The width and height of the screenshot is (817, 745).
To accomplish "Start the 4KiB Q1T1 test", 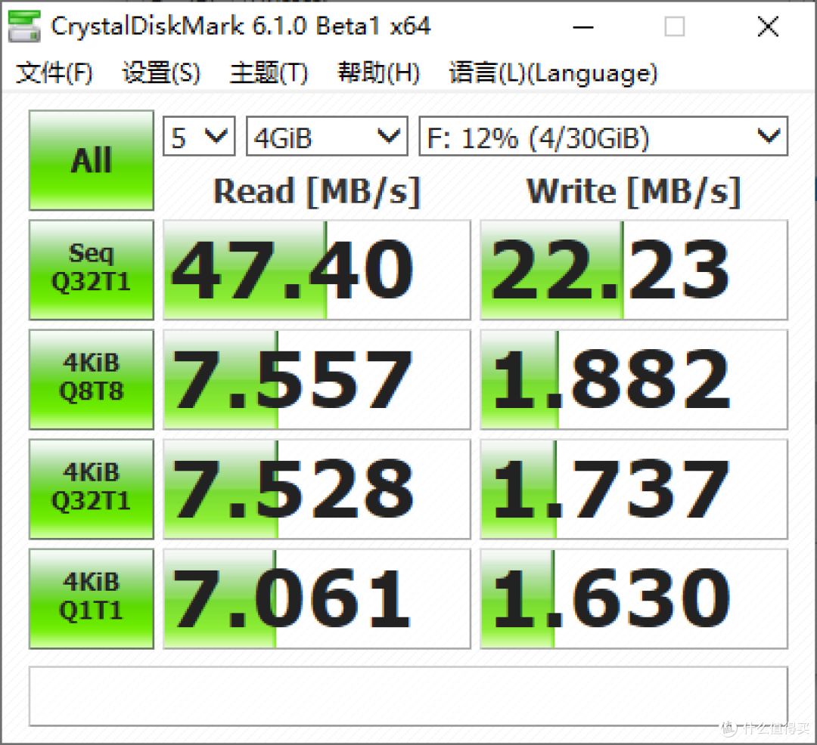I will [x=92, y=599].
